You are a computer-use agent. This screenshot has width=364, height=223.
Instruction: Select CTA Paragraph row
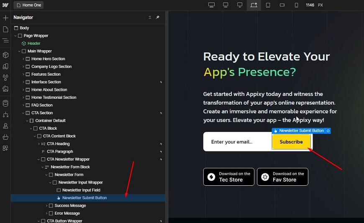(x=88, y=151)
